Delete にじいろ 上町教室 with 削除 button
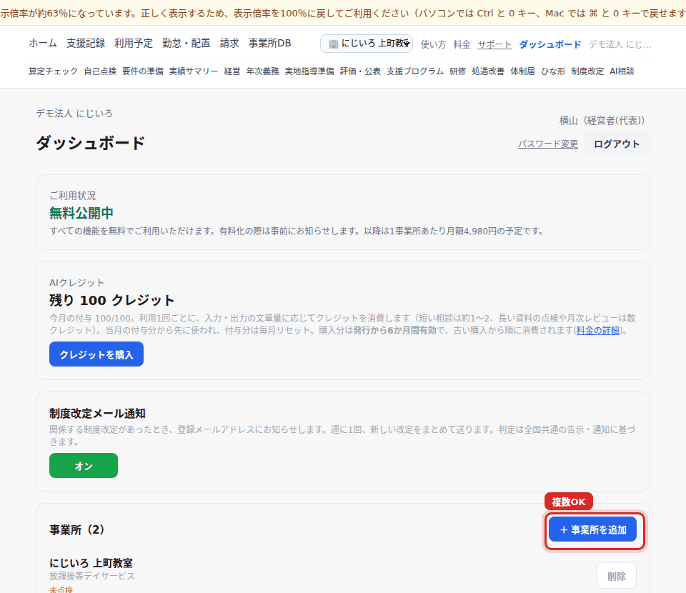This screenshot has height=593, width=686. 617,576
